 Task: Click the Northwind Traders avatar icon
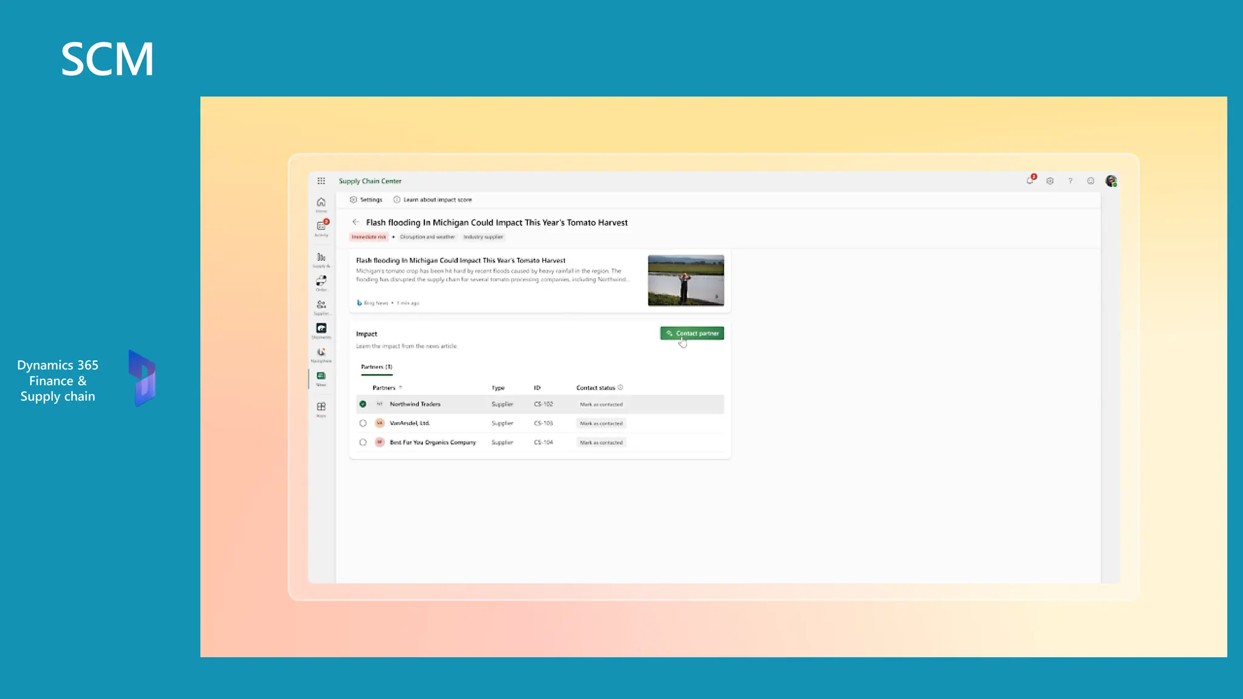click(379, 404)
